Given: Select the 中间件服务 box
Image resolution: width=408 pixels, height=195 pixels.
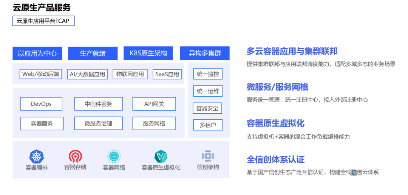Looking at the screenshot, I should pos(98,104).
